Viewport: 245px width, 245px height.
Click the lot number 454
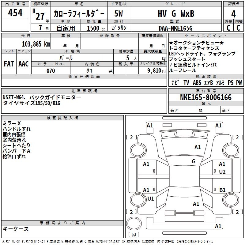15,13
